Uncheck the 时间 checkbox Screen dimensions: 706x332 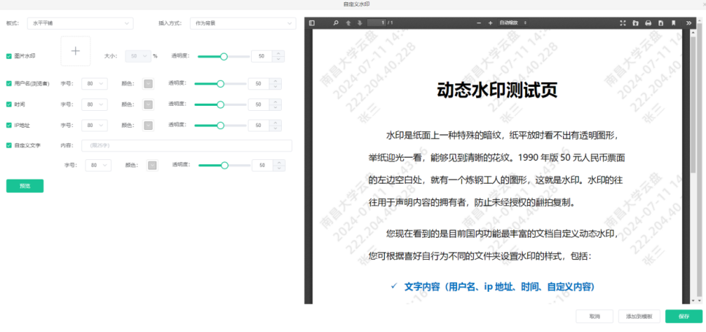(x=9, y=104)
